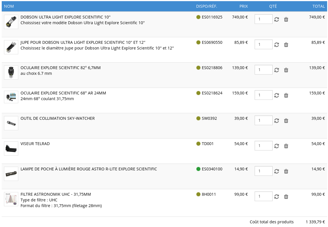The height and width of the screenshot is (227, 328).
Task: Click the collimation tool thumbnail
Action: point(11,123)
